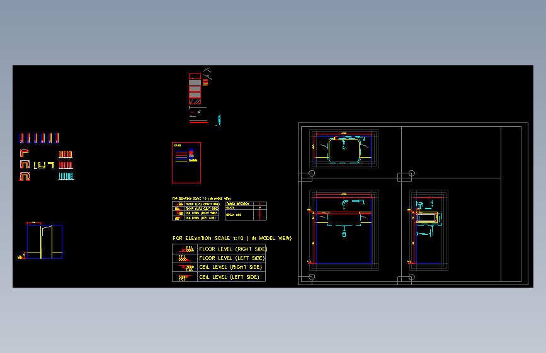Click the circle marker below the plan view
546x353 pixels.
pyautogui.click(x=312, y=173)
